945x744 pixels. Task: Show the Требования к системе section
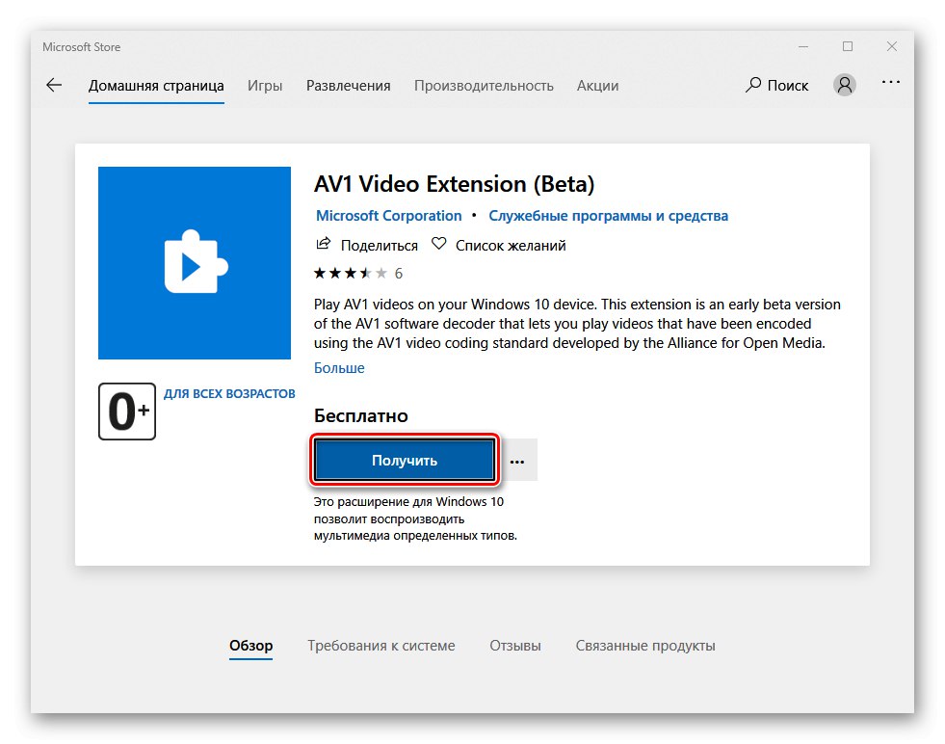[381, 646]
